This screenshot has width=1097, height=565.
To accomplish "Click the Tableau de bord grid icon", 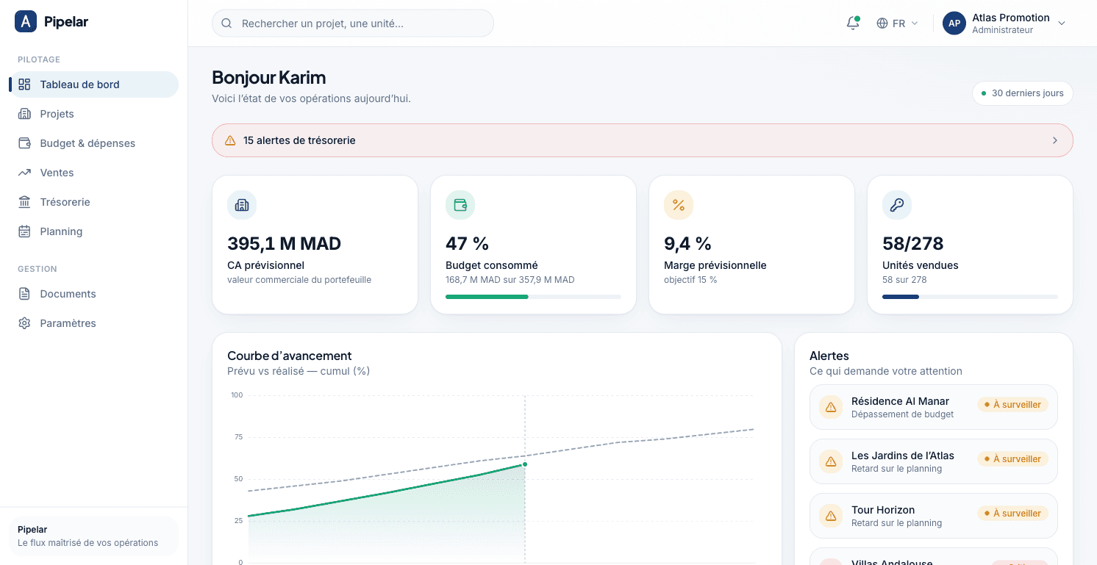I will [x=24, y=84].
